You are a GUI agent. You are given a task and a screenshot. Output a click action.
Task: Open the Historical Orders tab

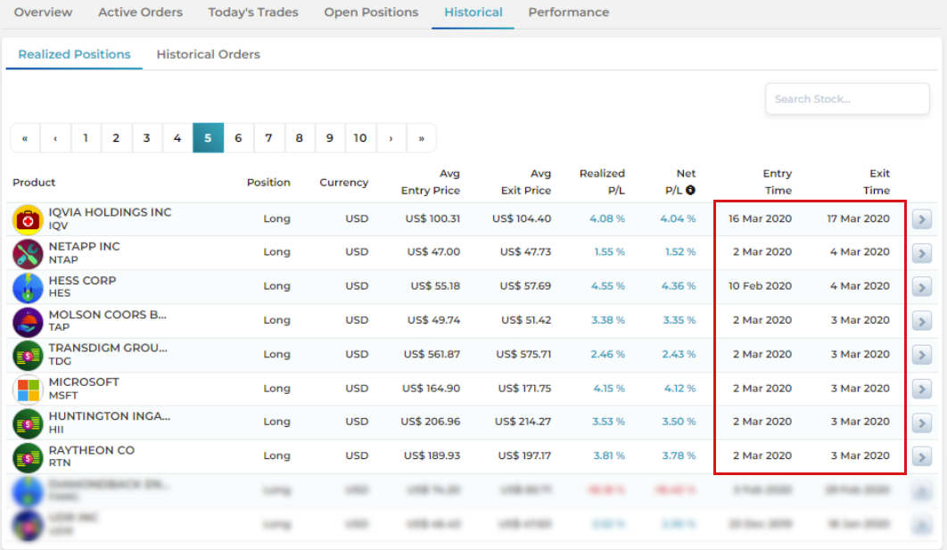pos(208,54)
